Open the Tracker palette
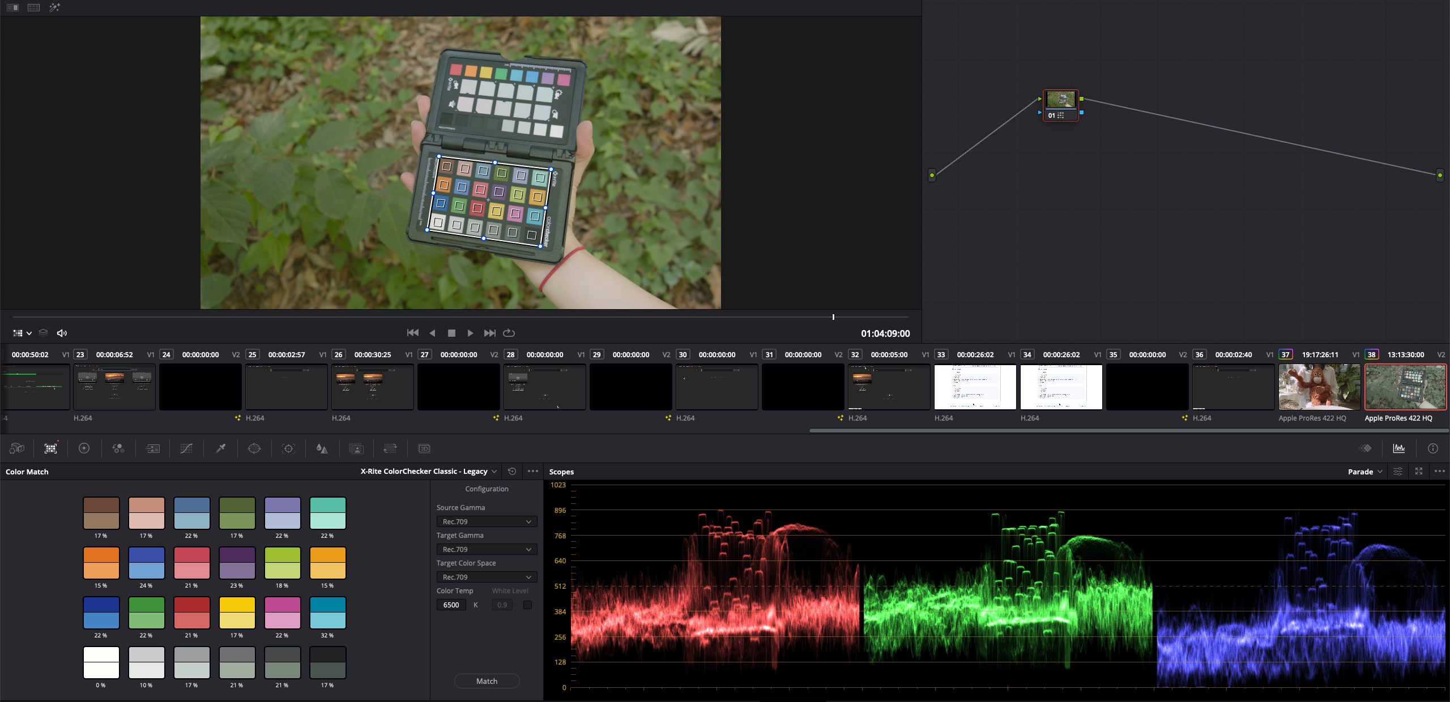The height and width of the screenshot is (702, 1450). click(288, 448)
